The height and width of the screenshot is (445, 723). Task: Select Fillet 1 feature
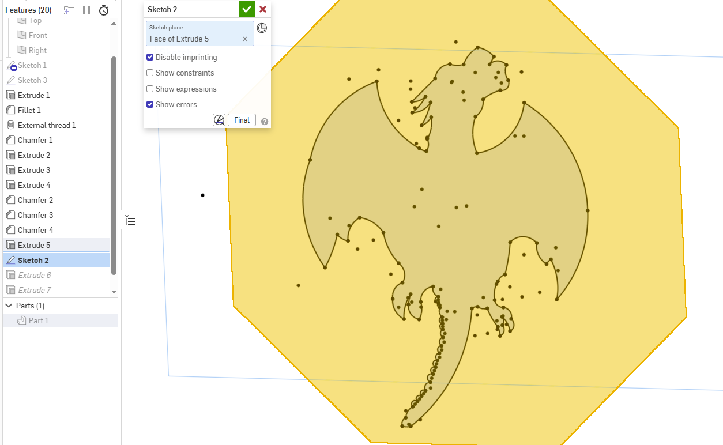29,110
